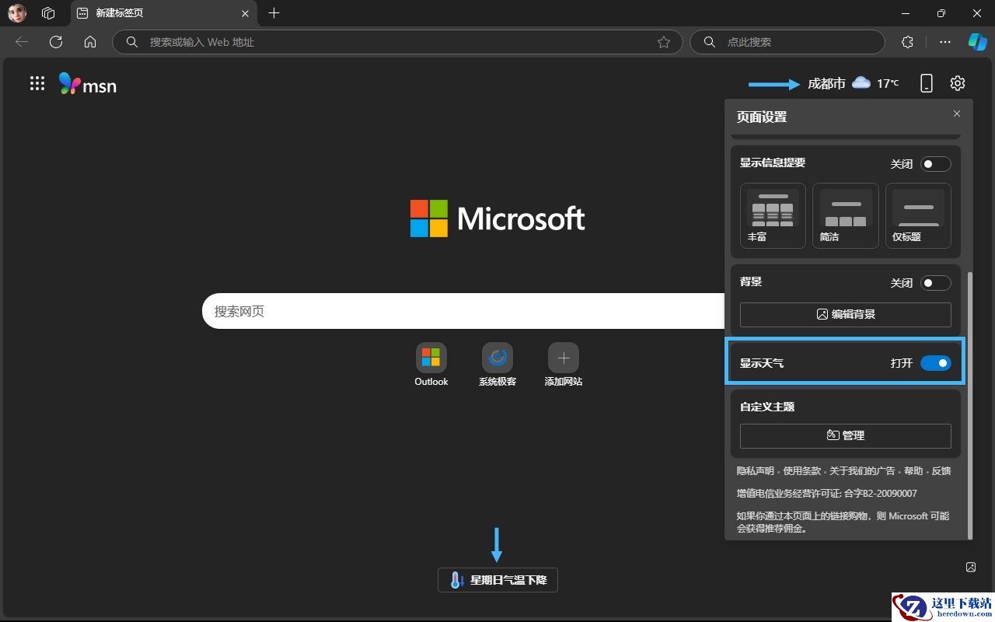Open the 隐私声明 link
Viewport: 995px width, 622px height.
(756, 471)
